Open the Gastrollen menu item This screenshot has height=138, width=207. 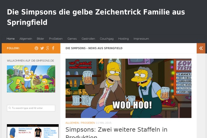(x=88, y=39)
